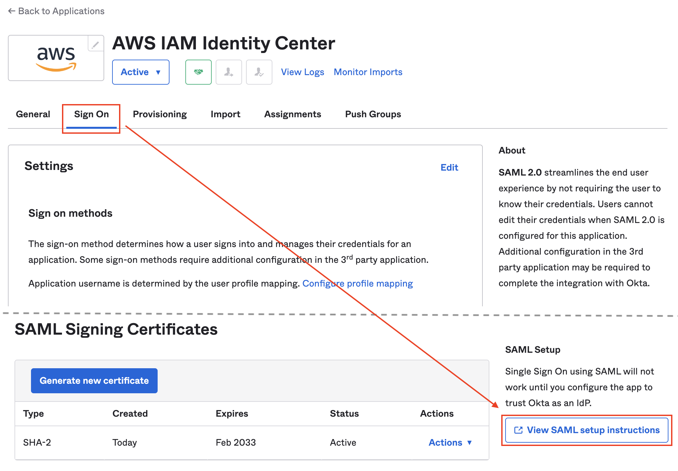Open the Assignments tab
Image resolution: width=678 pixels, height=471 pixels.
pos(293,114)
